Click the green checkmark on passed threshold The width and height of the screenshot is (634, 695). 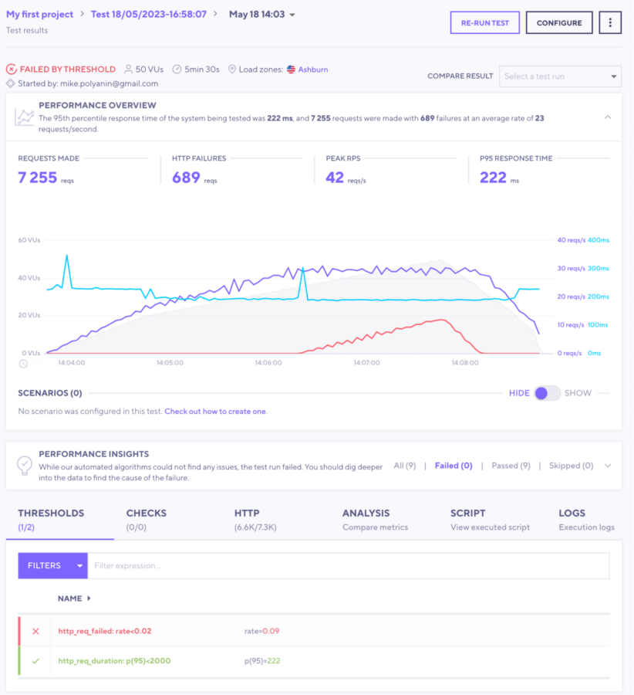click(35, 661)
